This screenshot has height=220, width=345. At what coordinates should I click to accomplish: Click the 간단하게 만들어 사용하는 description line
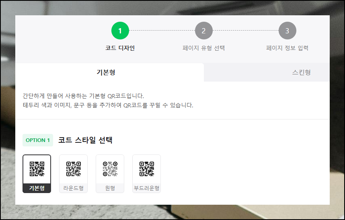pyautogui.click(x=83, y=96)
